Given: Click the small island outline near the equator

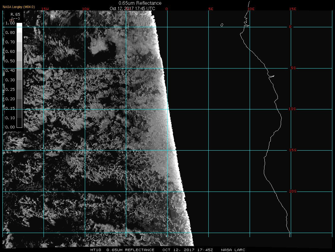Looking at the screenshot, I should [222, 25].
